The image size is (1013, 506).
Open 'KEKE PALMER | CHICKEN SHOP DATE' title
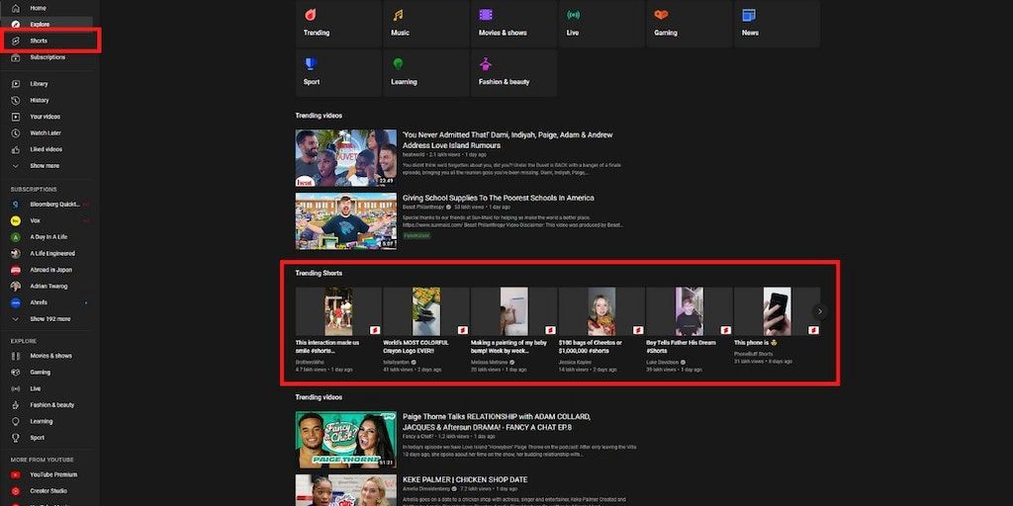[465, 479]
